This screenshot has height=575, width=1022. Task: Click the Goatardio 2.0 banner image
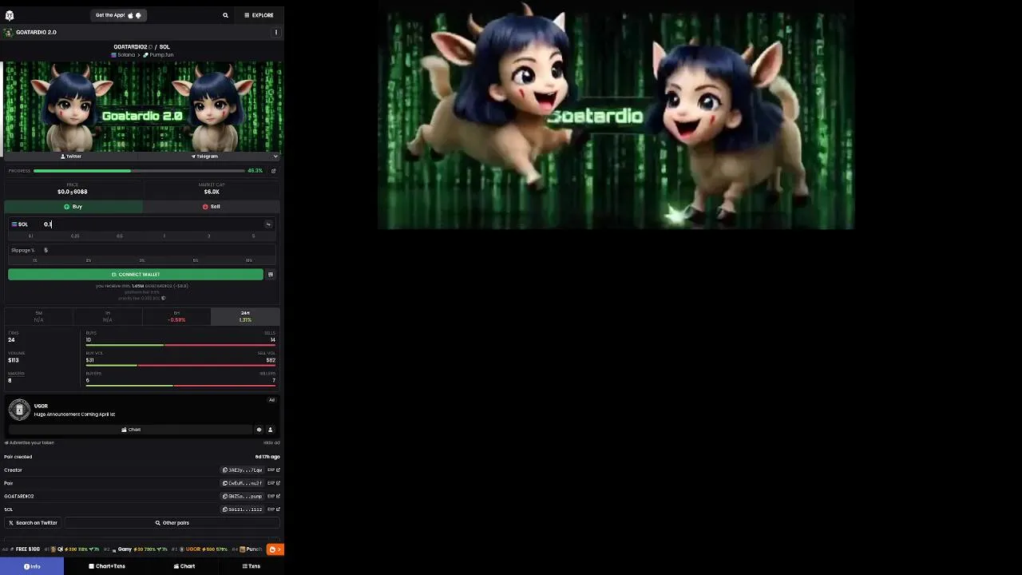coord(143,107)
